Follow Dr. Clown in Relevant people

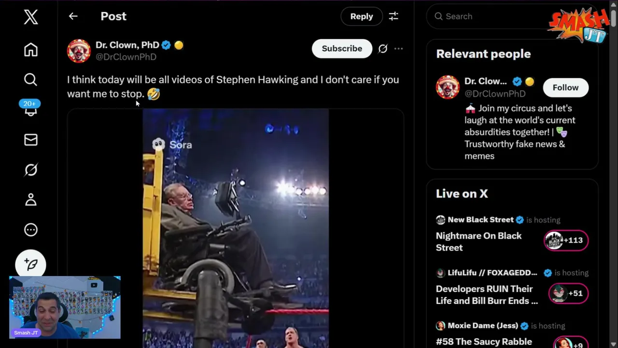pyautogui.click(x=565, y=87)
